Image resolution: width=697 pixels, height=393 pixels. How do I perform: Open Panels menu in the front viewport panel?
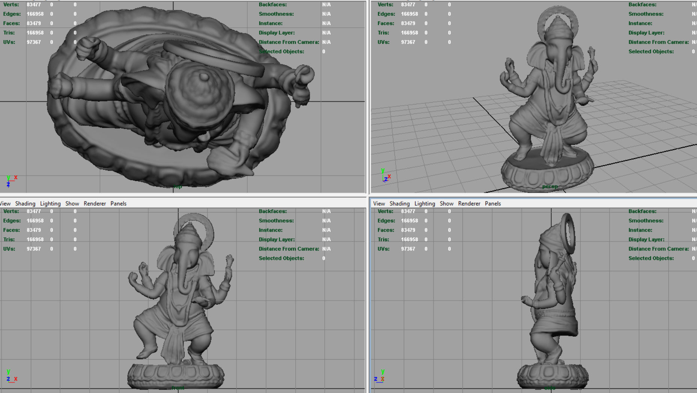point(118,203)
